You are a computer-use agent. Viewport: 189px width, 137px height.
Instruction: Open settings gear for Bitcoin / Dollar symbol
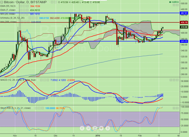point(55,2)
